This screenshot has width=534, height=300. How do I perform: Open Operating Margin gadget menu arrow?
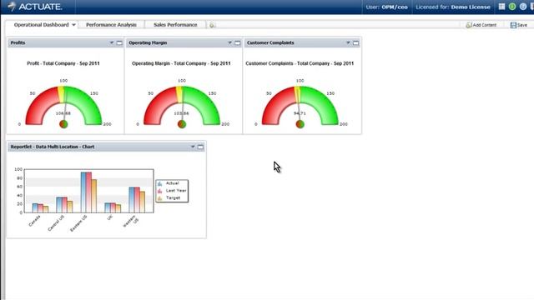point(229,42)
